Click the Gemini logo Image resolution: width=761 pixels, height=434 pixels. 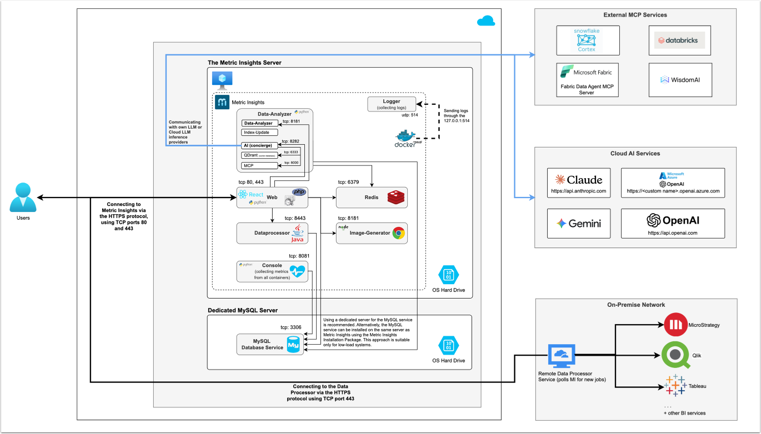(x=578, y=223)
